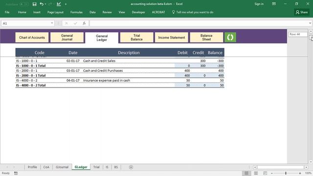Screen dimensions: 313x176
Task: Click the Chart of Accounts button
Action: click(32, 38)
